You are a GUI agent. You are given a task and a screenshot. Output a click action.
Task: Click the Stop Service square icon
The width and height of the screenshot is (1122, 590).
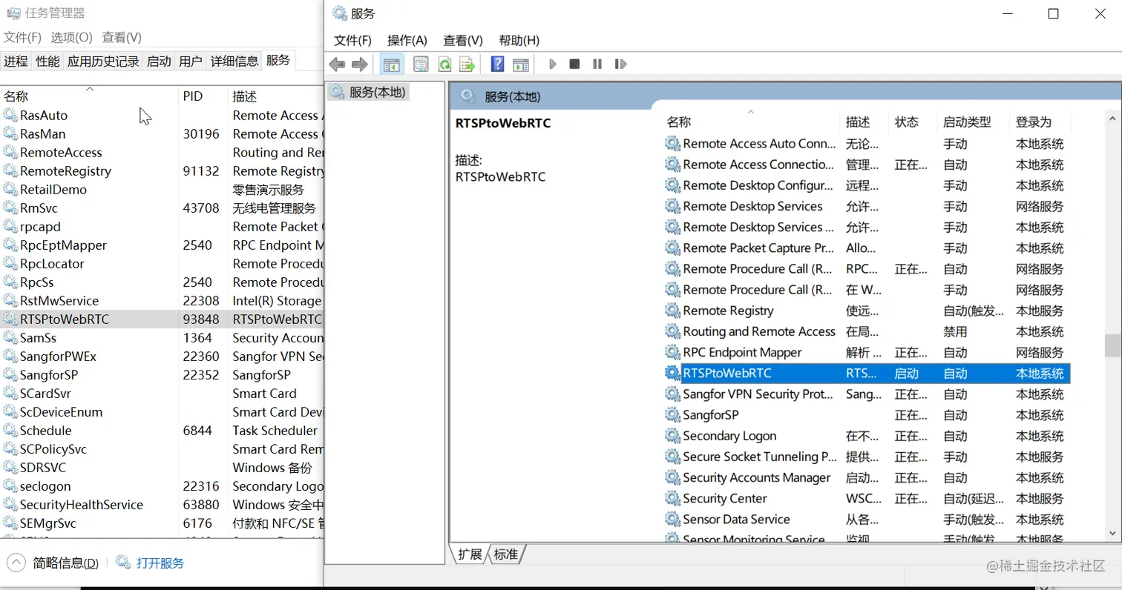pos(574,64)
